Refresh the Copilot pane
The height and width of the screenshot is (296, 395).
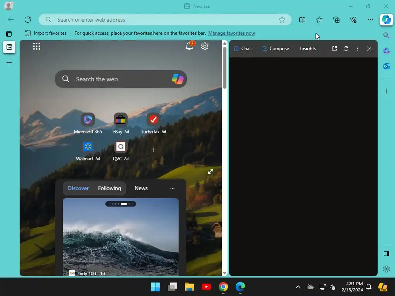[x=346, y=49]
